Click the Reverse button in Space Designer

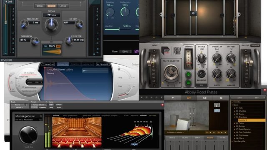pyautogui.click(x=105, y=64)
